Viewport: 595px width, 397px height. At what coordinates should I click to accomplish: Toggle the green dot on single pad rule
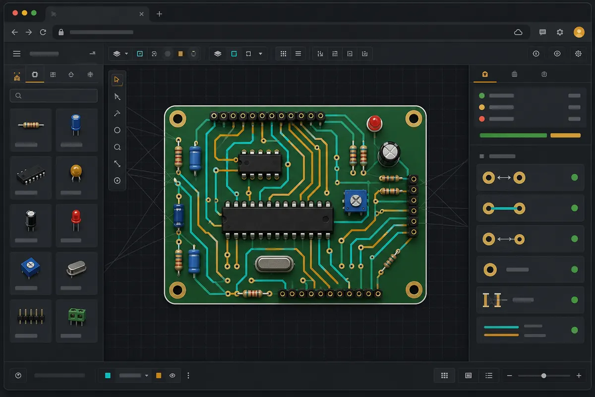point(575,269)
